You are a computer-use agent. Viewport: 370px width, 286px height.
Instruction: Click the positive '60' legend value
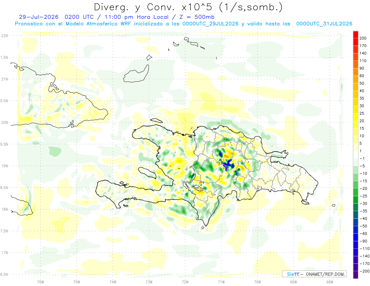pos(362,76)
